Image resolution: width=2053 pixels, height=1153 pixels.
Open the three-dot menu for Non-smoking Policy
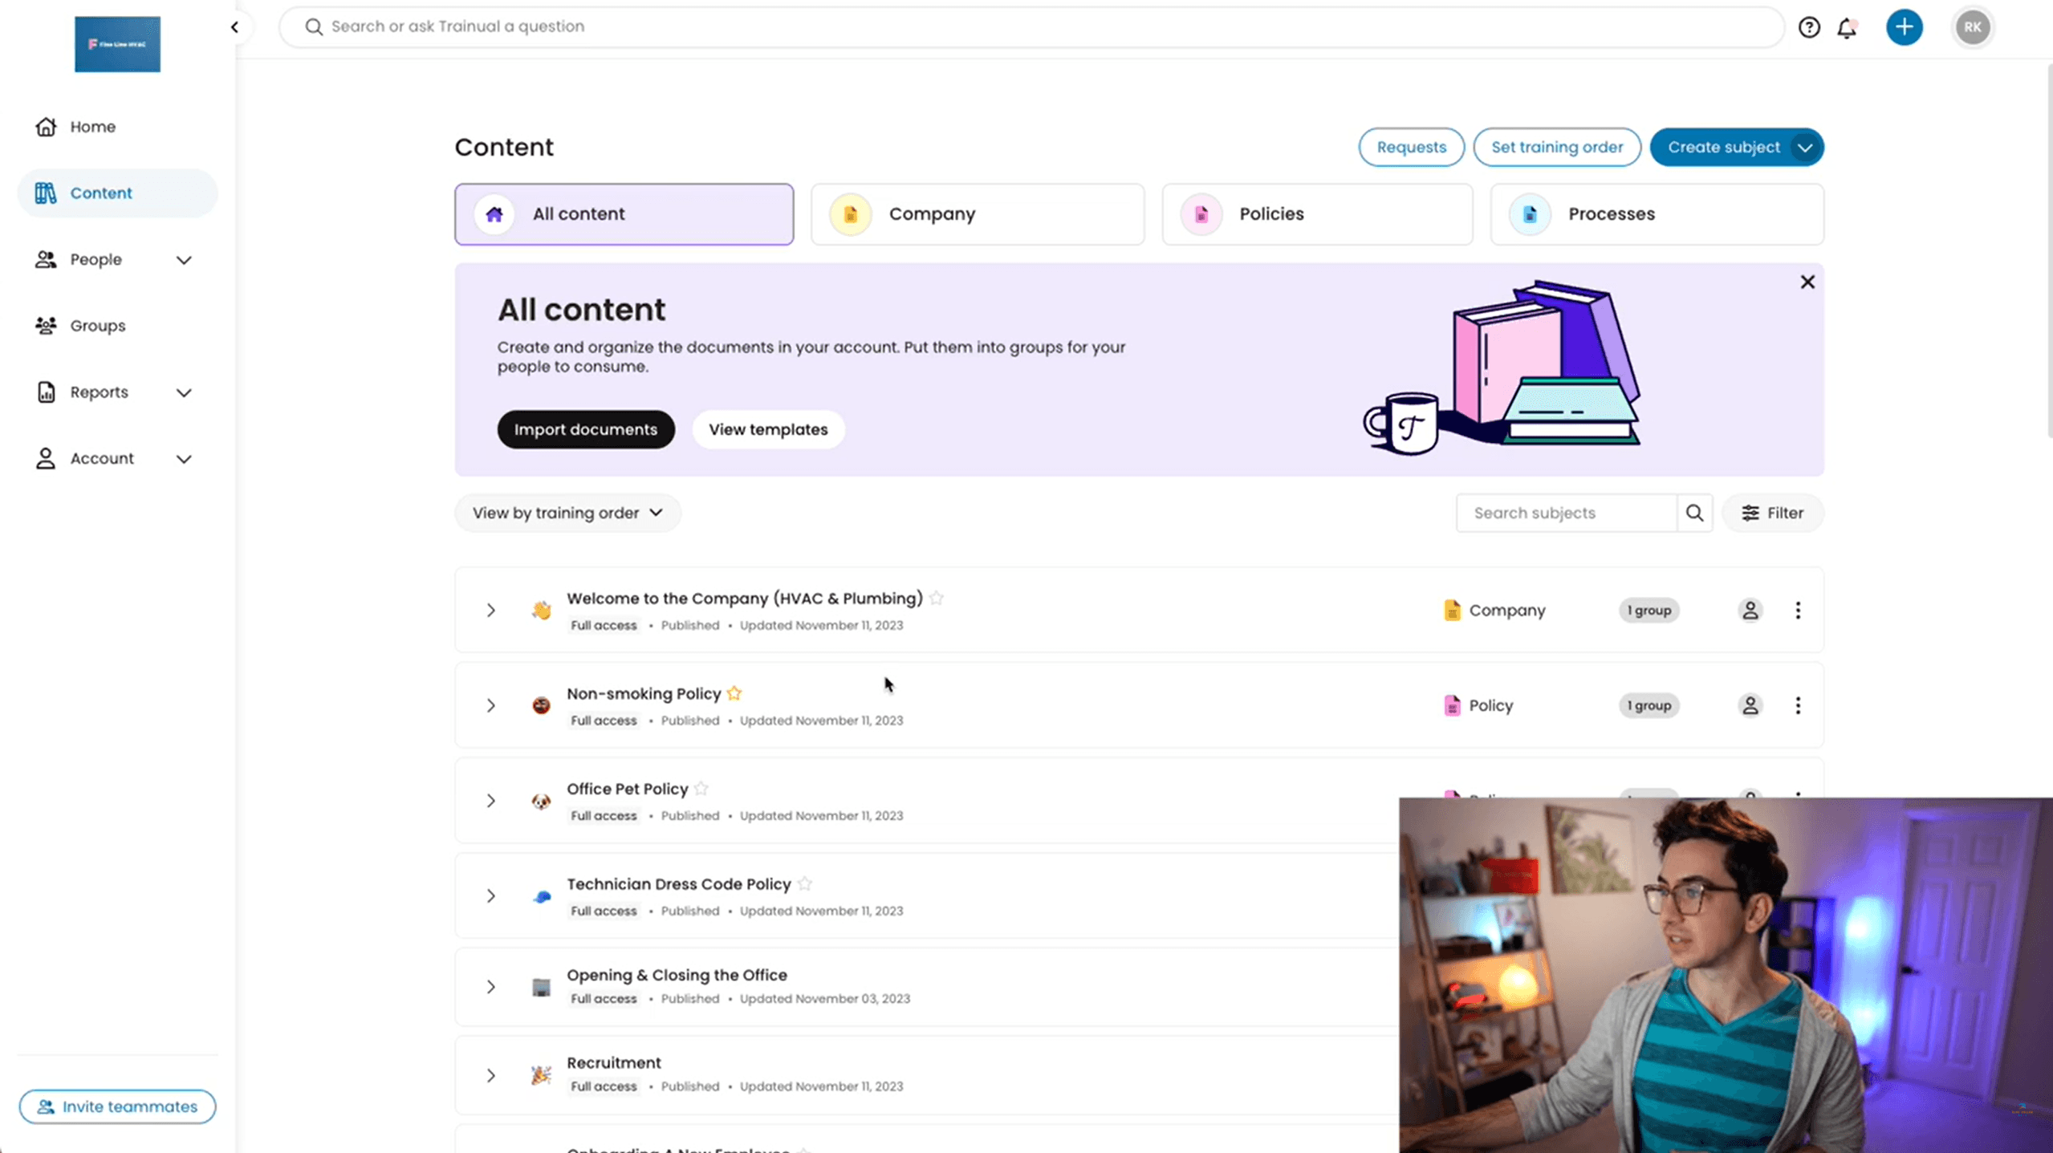[1798, 704]
